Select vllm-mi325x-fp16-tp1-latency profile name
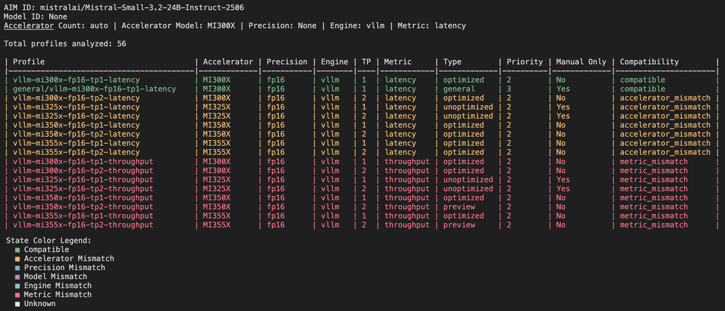 click(x=76, y=107)
